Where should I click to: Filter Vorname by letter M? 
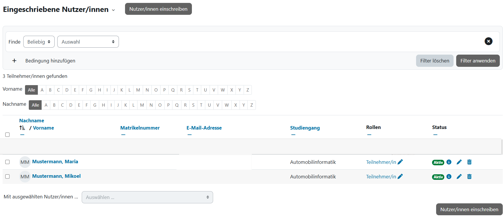(x=138, y=90)
